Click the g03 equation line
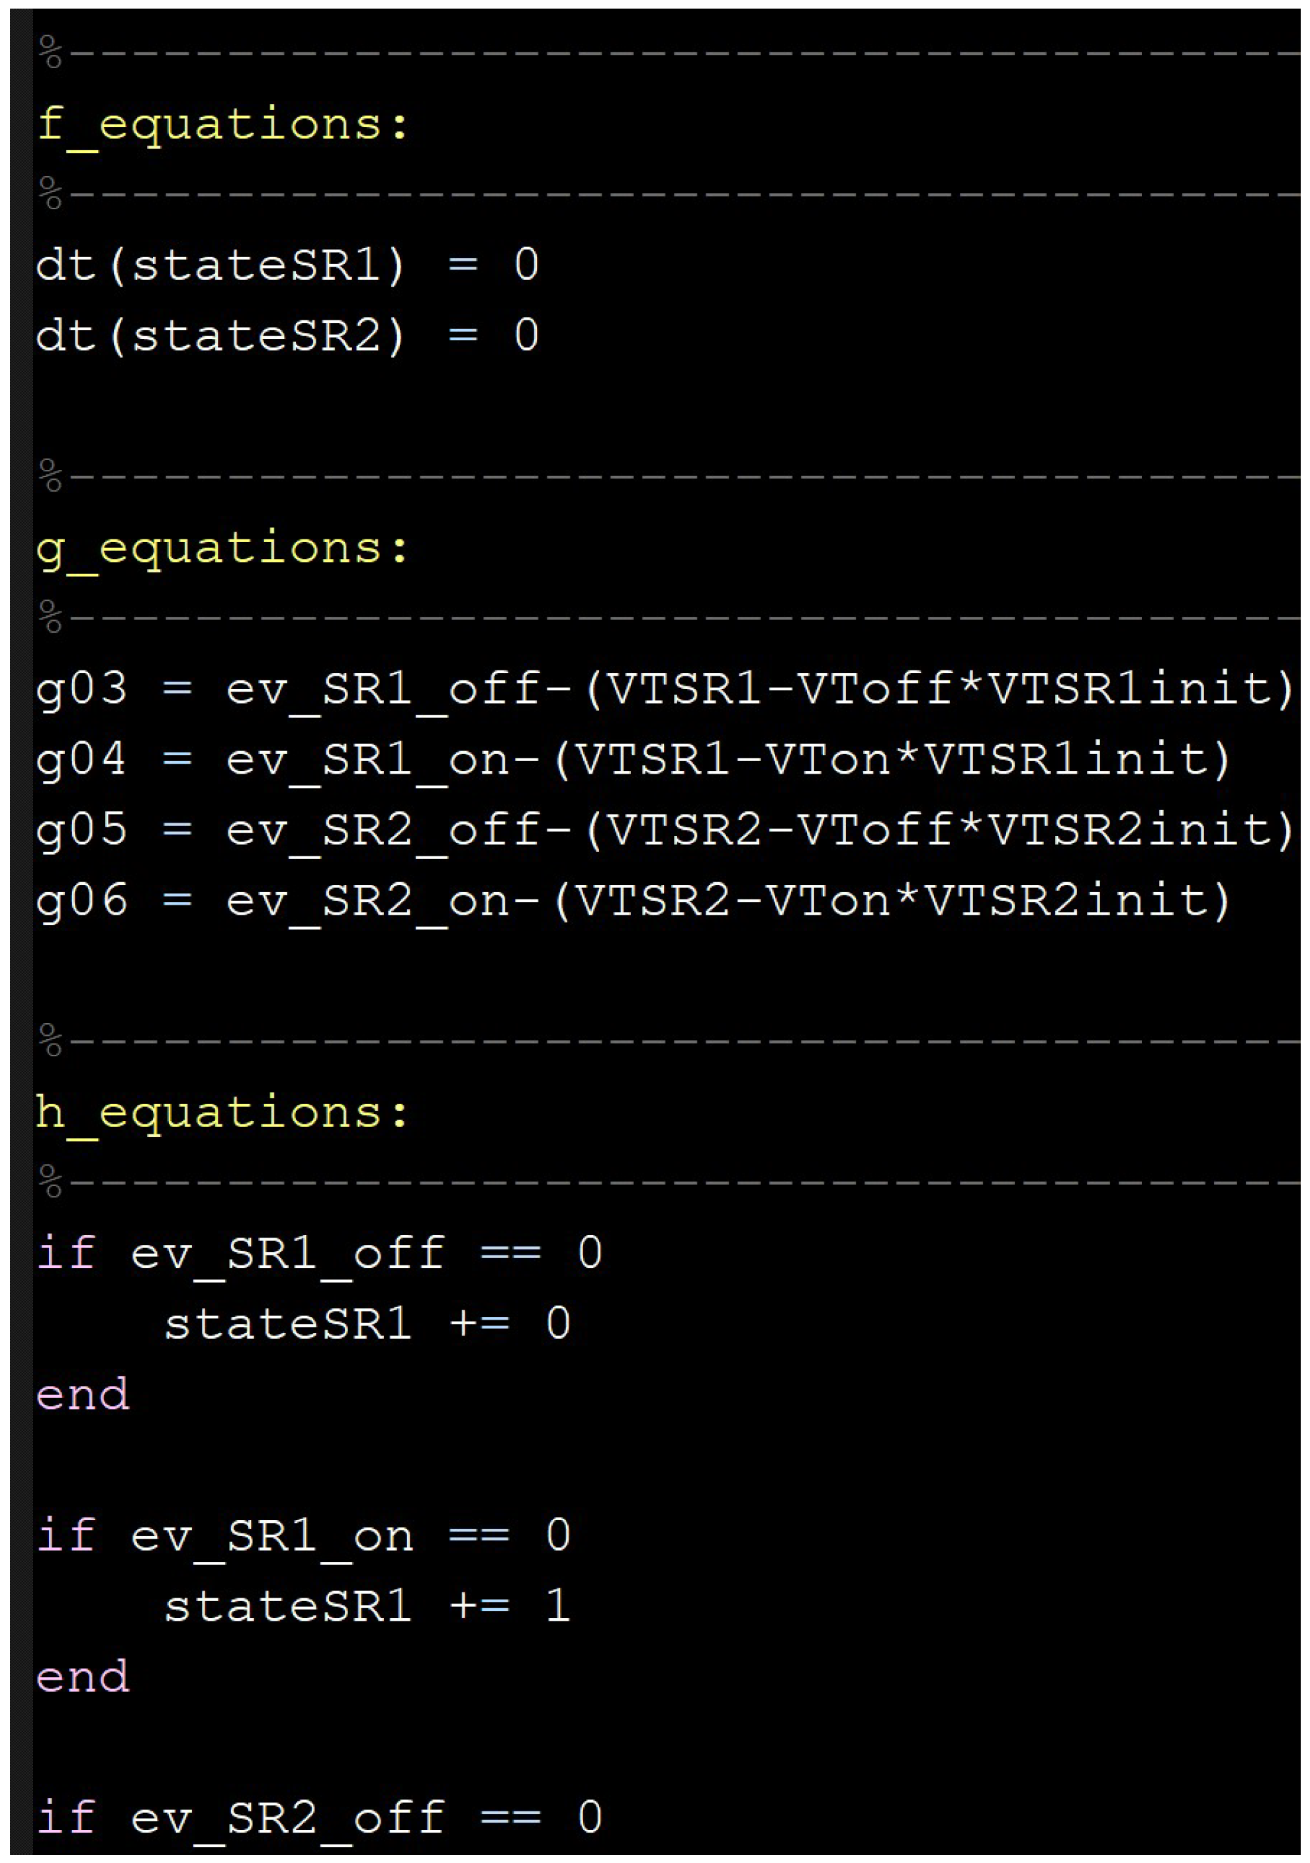Viewport: 1310px width, 1863px height. 665,690
